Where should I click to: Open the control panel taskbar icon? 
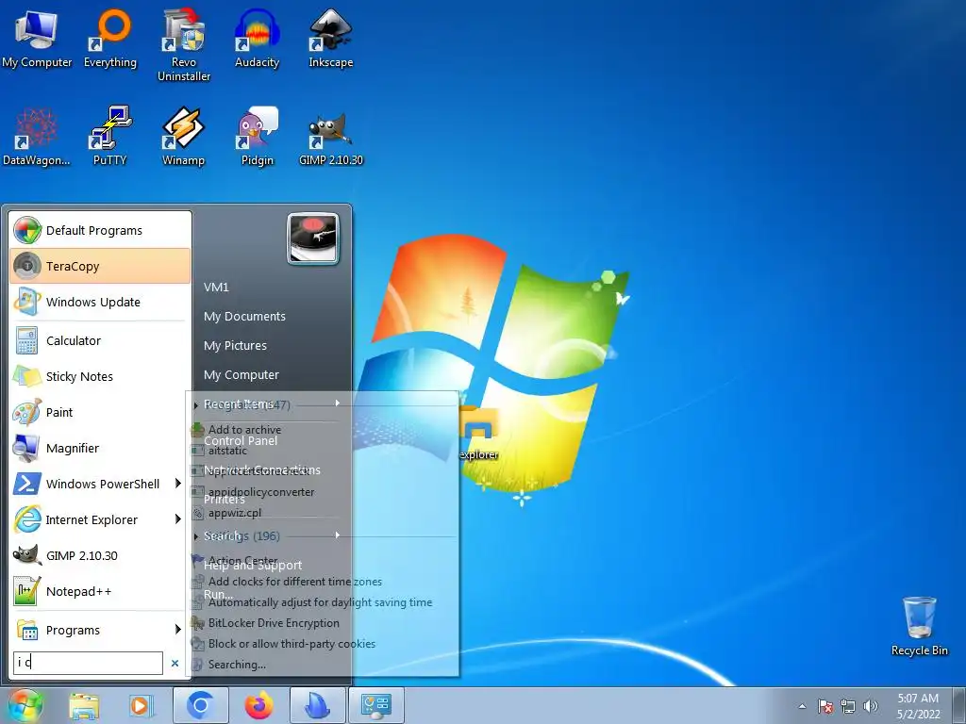pos(376,705)
